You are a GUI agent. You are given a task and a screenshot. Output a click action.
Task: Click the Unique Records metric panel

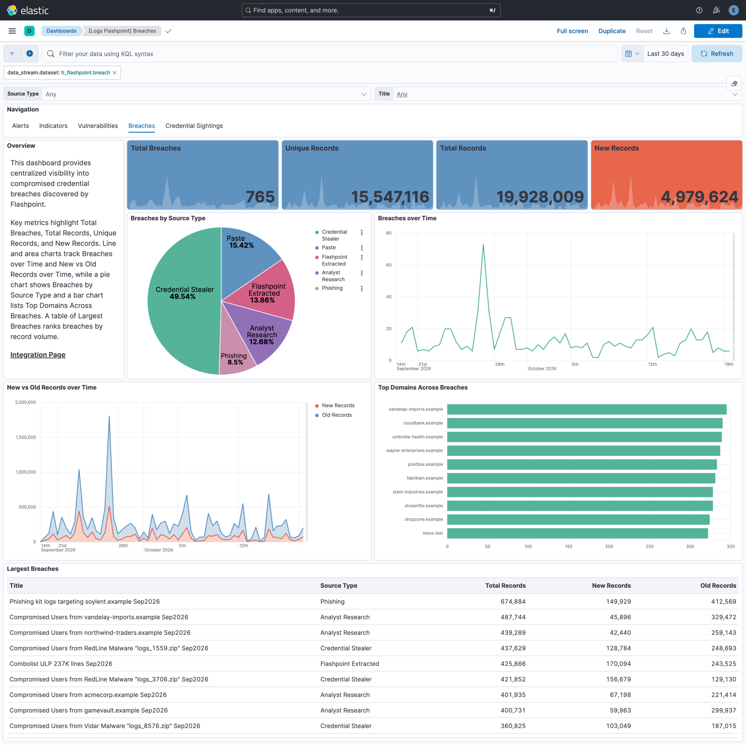click(x=357, y=175)
